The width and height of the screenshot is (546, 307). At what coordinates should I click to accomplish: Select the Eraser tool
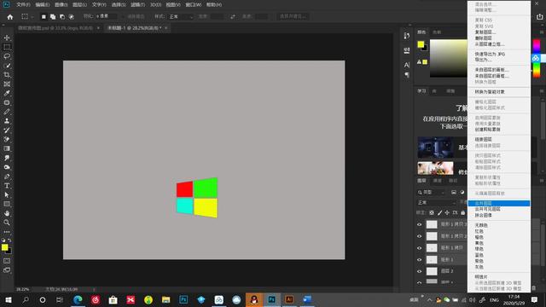[7, 139]
